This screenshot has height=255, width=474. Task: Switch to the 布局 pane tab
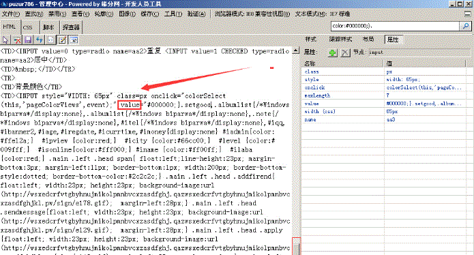(368, 40)
